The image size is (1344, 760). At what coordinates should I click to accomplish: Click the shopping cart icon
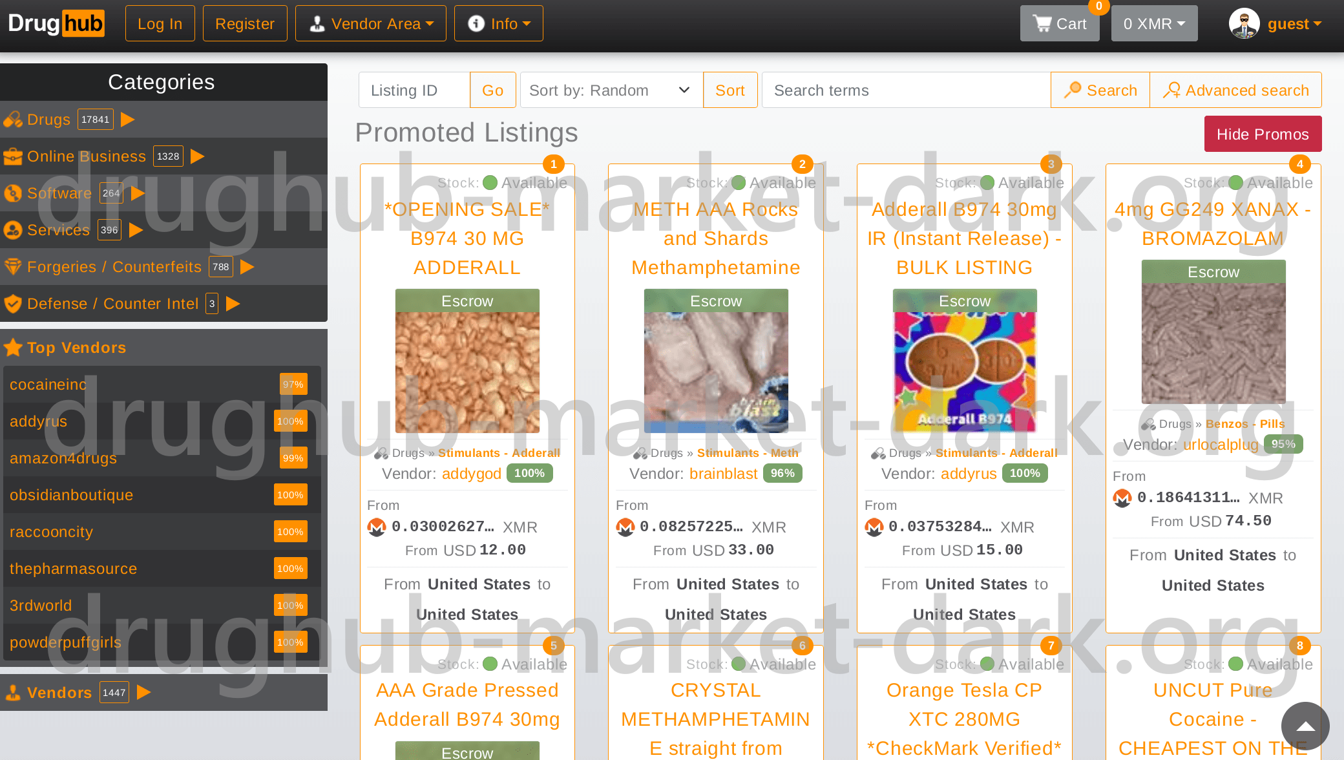[x=1042, y=24]
